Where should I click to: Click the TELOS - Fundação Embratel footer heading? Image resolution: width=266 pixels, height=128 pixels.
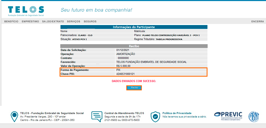(52, 113)
